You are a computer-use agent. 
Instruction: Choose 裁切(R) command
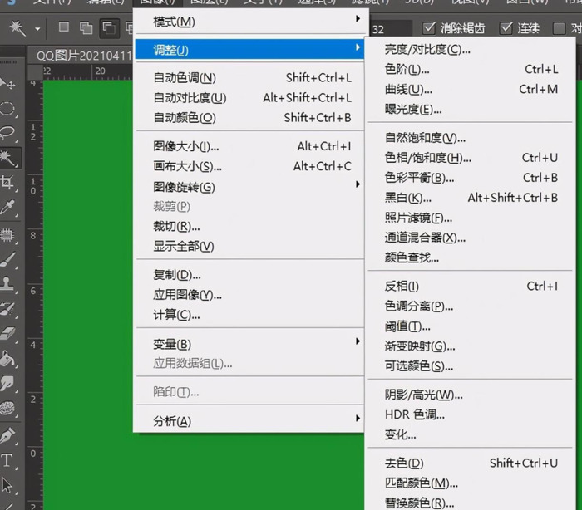click(x=249, y=226)
